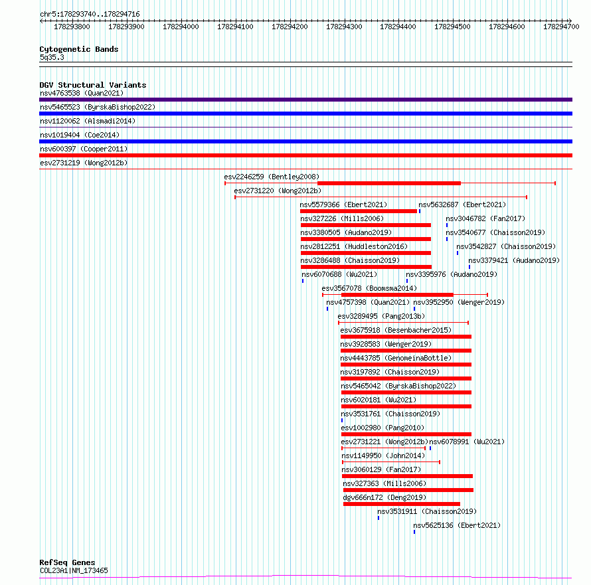Open the nsv1120062 (Alsmadi2014) variant
The width and height of the screenshot is (591, 585).
coord(88,121)
